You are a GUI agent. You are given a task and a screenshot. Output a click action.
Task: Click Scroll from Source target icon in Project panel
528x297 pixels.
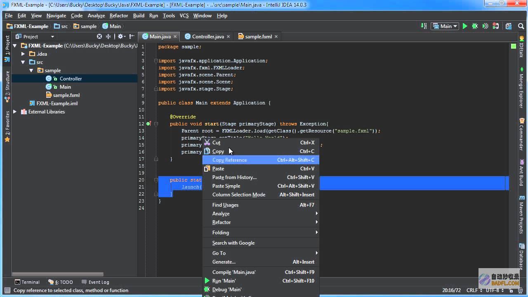pyautogui.click(x=99, y=36)
